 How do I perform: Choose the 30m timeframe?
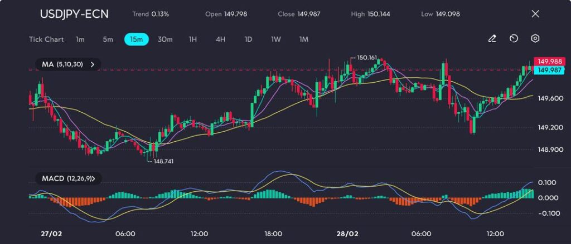point(165,39)
